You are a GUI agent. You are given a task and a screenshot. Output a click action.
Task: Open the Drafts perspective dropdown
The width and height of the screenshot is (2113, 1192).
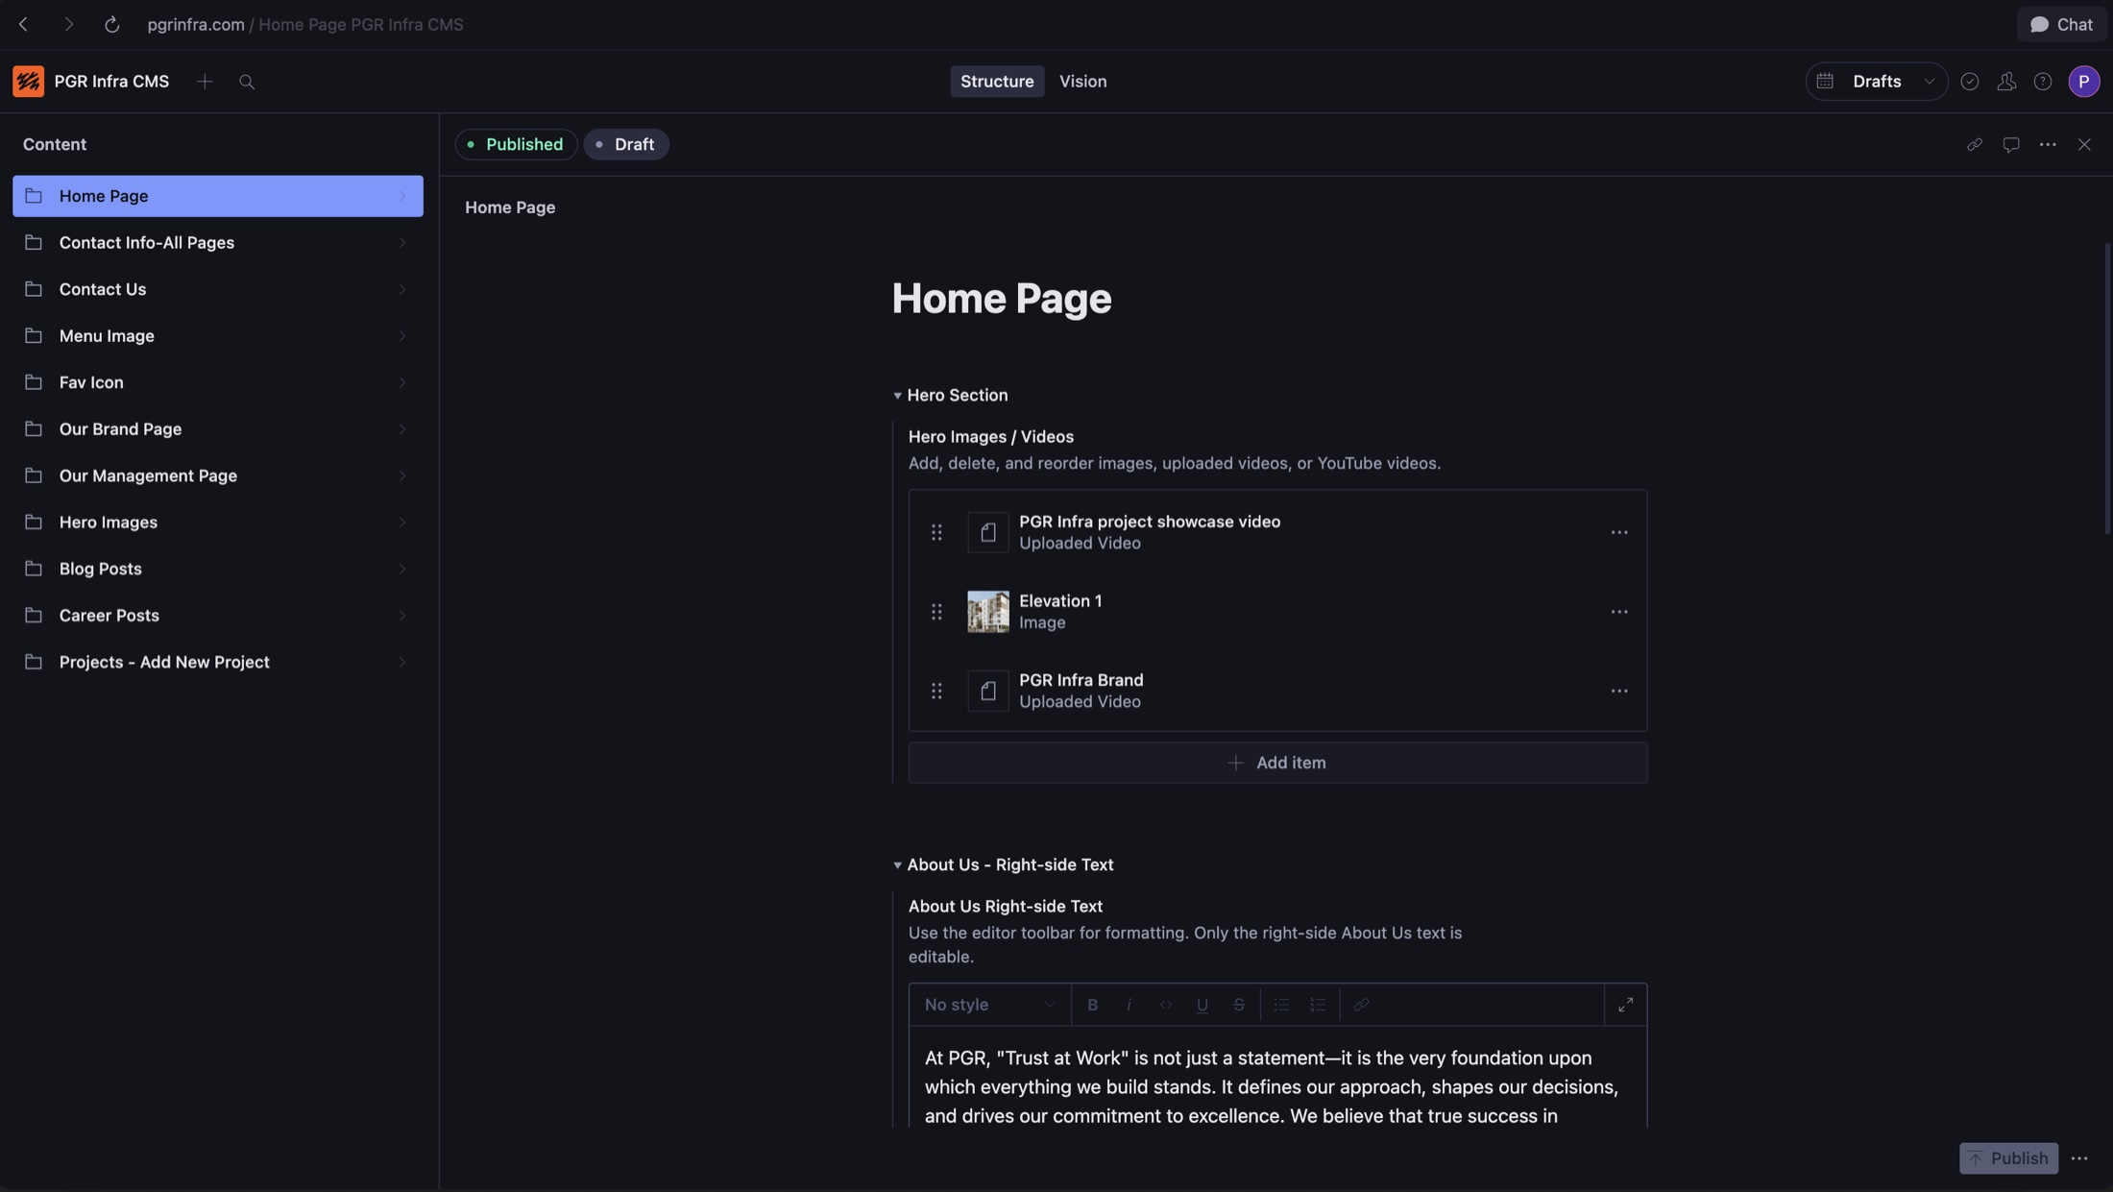pyautogui.click(x=1877, y=82)
